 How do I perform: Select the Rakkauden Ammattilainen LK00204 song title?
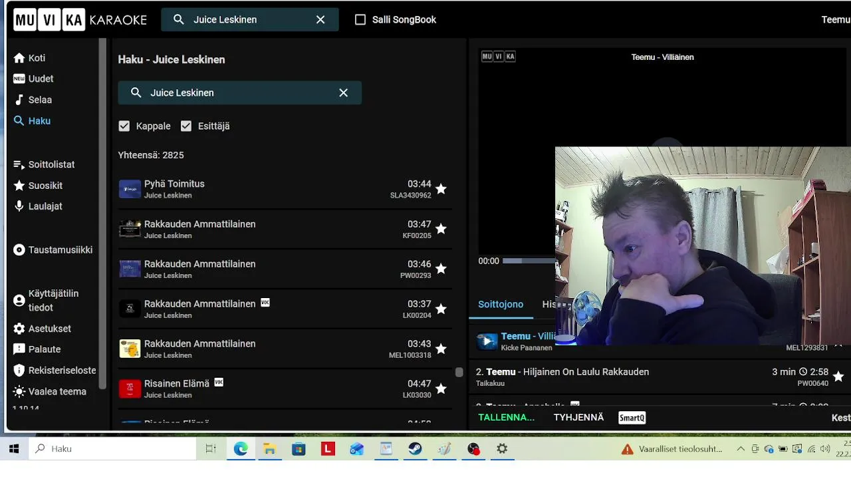tap(199, 303)
